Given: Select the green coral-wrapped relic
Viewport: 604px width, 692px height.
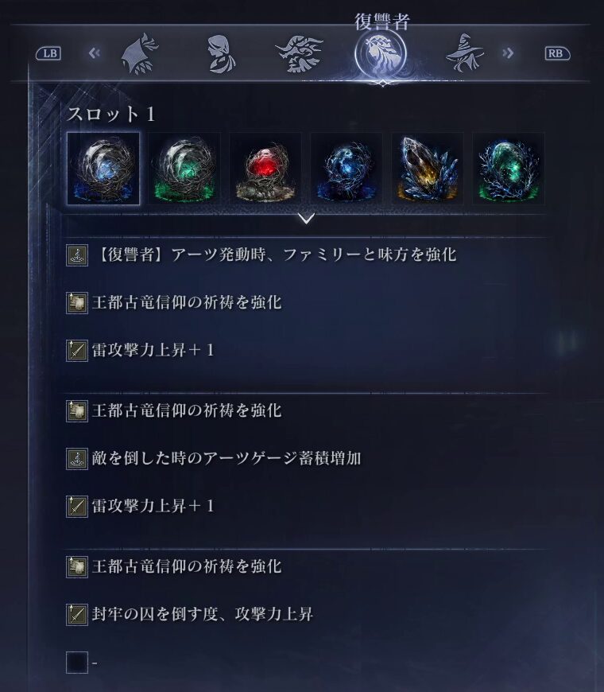Looking at the screenshot, I should [x=509, y=169].
